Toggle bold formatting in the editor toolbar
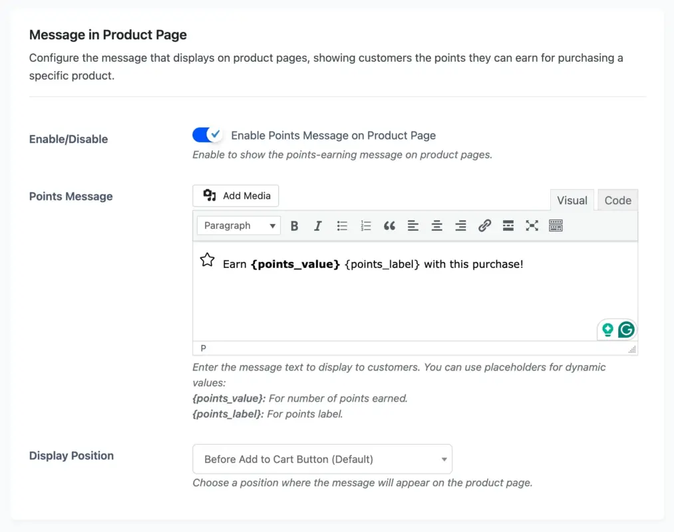The width and height of the screenshot is (674, 532). (294, 225)
